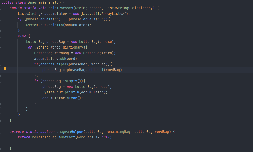253x152 pixels.
Task: Collapse the else block fold marker
Action: (1, 36)
